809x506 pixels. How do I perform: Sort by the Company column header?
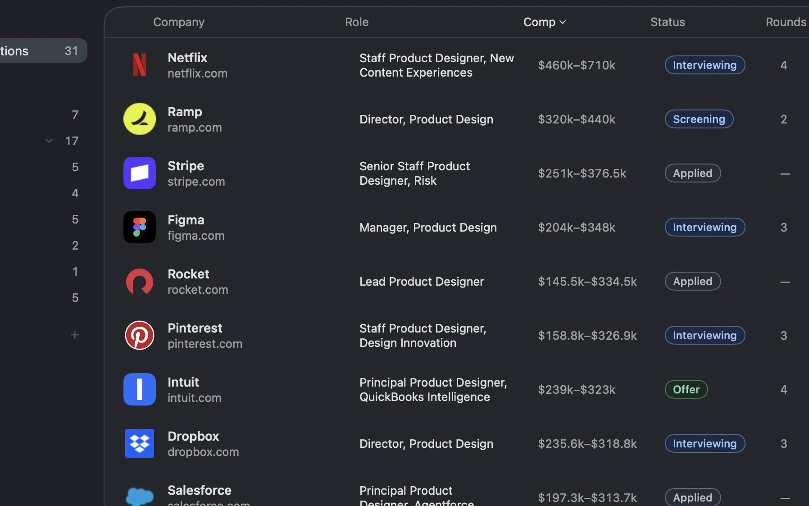tap(179, 22)
